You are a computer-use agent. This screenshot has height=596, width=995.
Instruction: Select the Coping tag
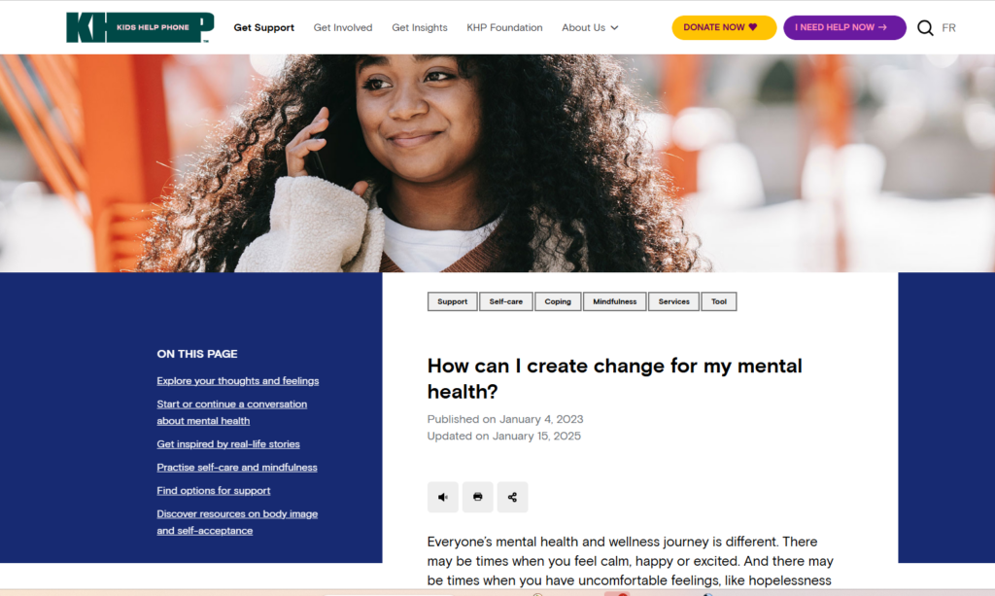558,301
